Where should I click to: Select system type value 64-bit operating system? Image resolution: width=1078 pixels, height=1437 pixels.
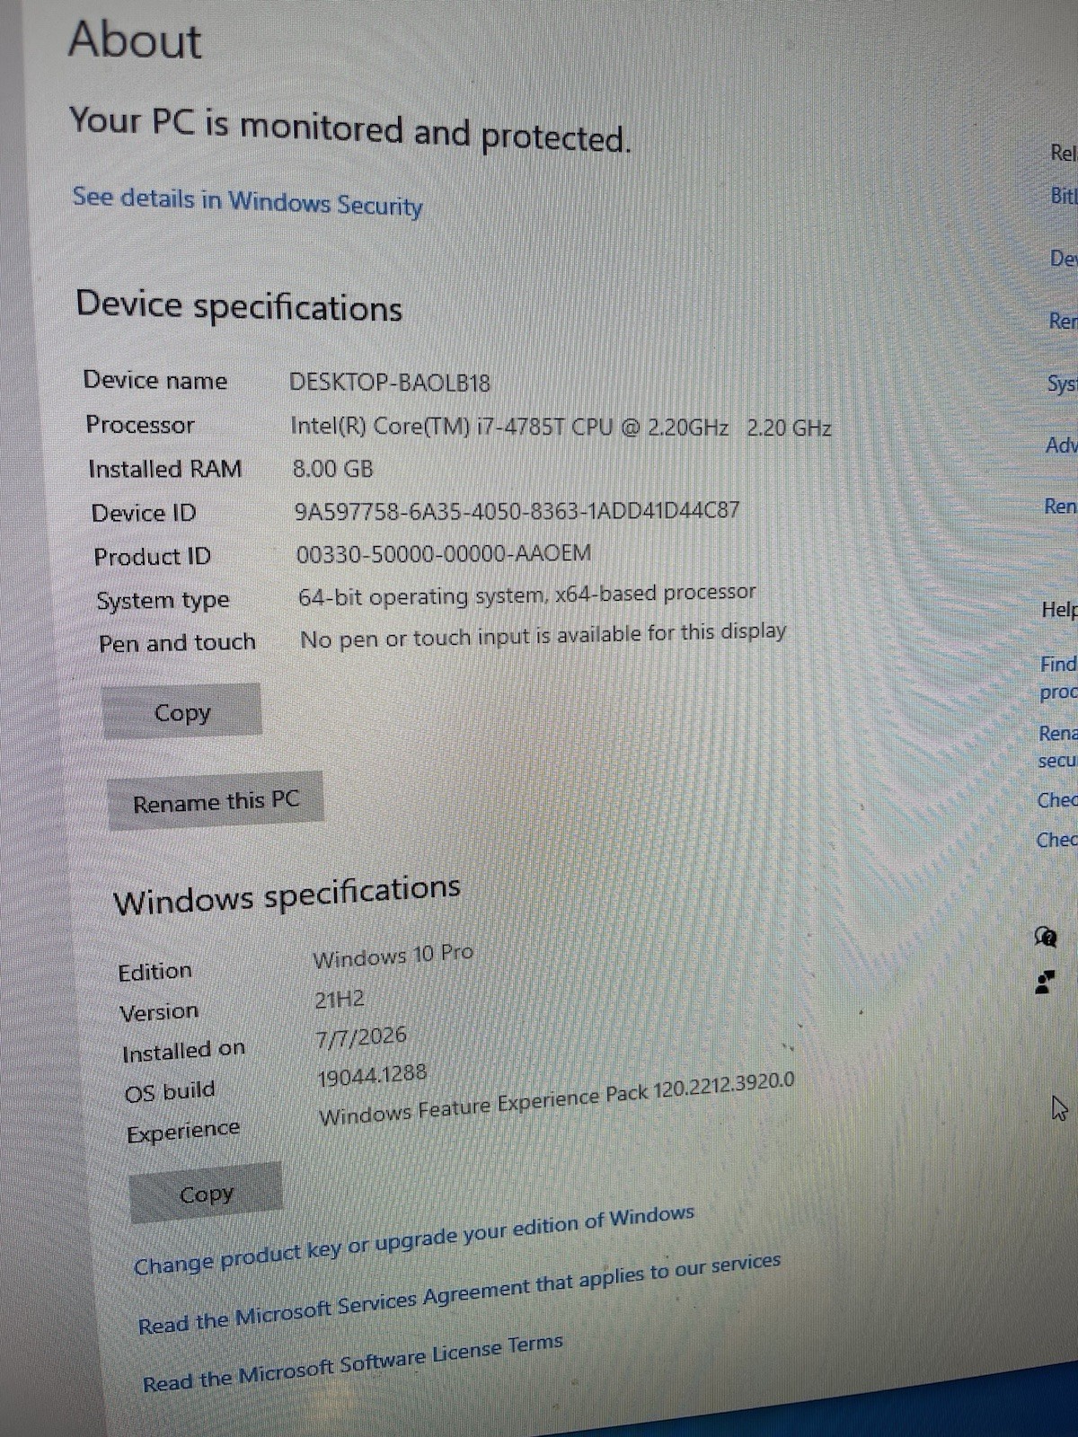(527, 595)
